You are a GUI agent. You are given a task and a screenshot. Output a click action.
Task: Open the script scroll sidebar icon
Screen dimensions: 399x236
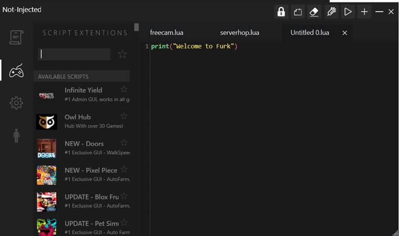(16, 37)
